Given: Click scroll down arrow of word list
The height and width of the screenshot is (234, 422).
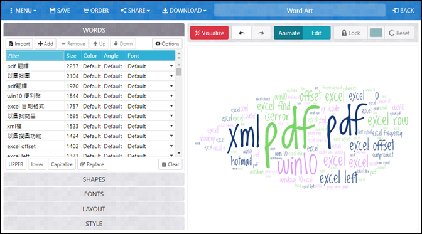Looking at the screenshot, I should click(x=179, y=153).
